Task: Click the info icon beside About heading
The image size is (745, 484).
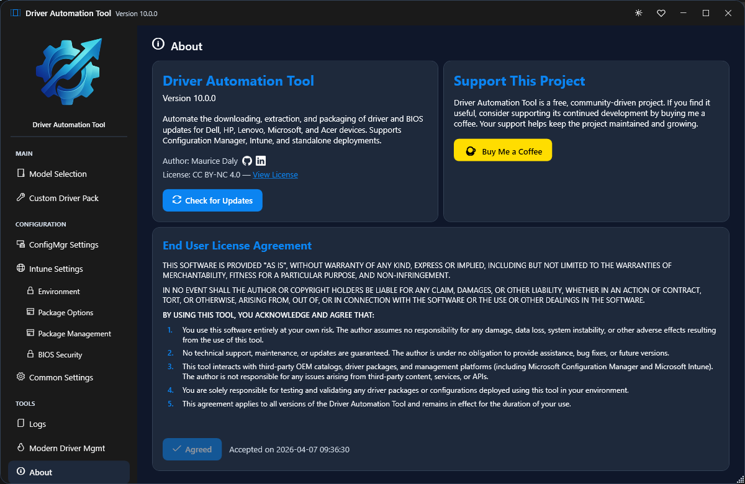Action: click(x=158, y=44)
